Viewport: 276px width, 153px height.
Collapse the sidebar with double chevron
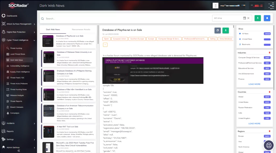click(19, 151)
